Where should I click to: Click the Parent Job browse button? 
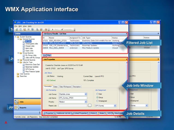click(x=90, y=106)
